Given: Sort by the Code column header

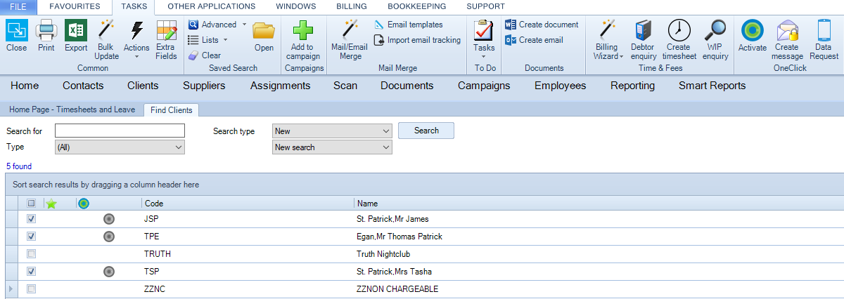Looking at the screenshot, I should [248, 204].
